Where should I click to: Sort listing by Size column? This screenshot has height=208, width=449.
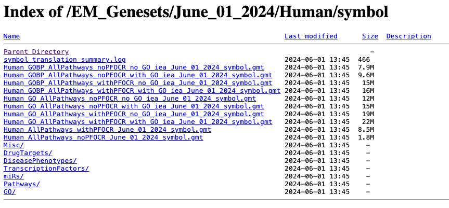coord(370,36)
